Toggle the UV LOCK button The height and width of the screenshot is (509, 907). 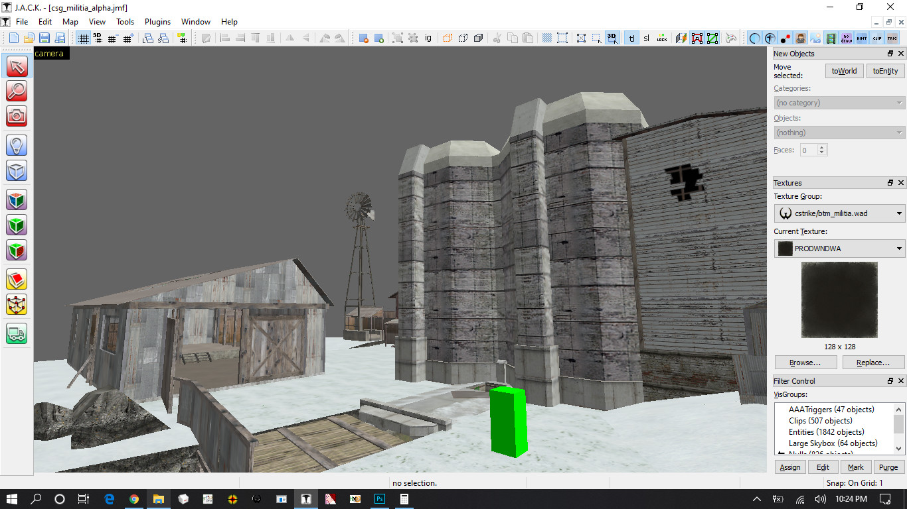click(662, 38)
